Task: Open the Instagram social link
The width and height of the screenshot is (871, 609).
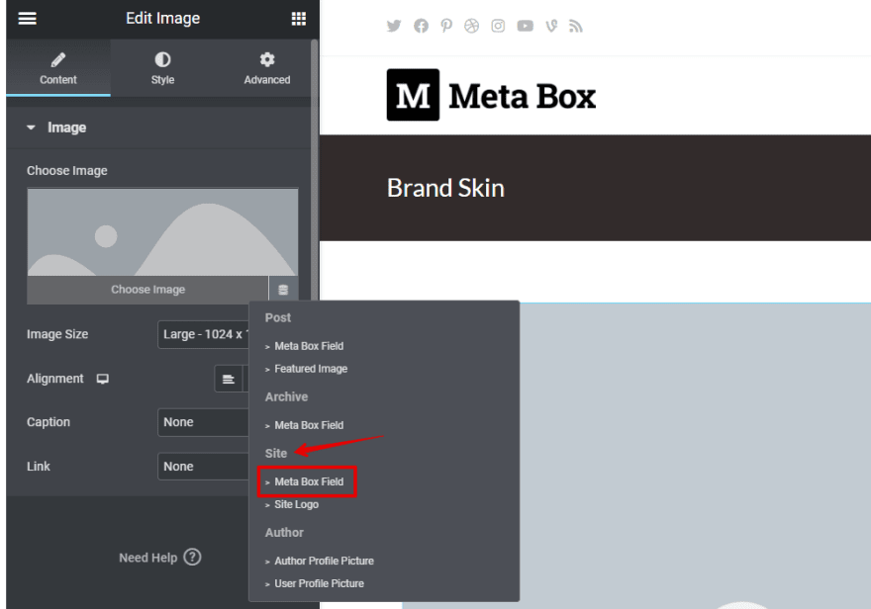Action: [x=498, y=26]
